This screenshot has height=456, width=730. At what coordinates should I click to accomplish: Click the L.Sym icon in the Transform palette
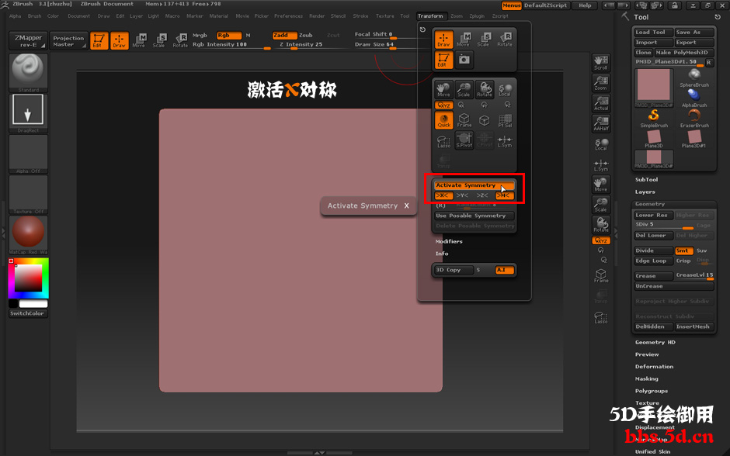[505, 140]
